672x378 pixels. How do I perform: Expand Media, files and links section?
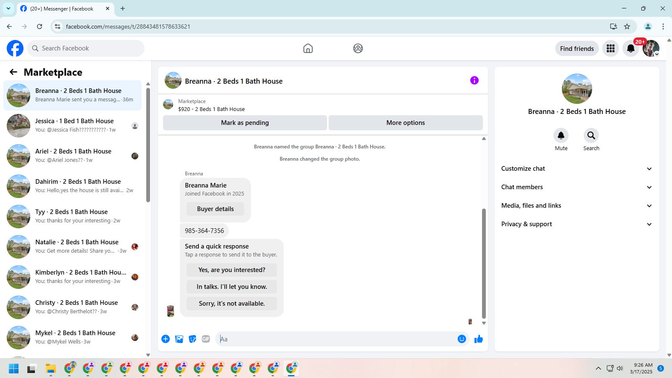[x=577, y=206]
